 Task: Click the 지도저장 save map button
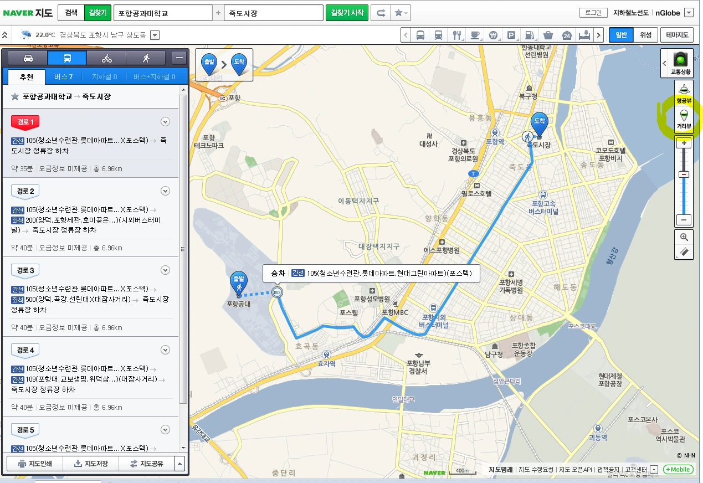[x=91, y=464]
